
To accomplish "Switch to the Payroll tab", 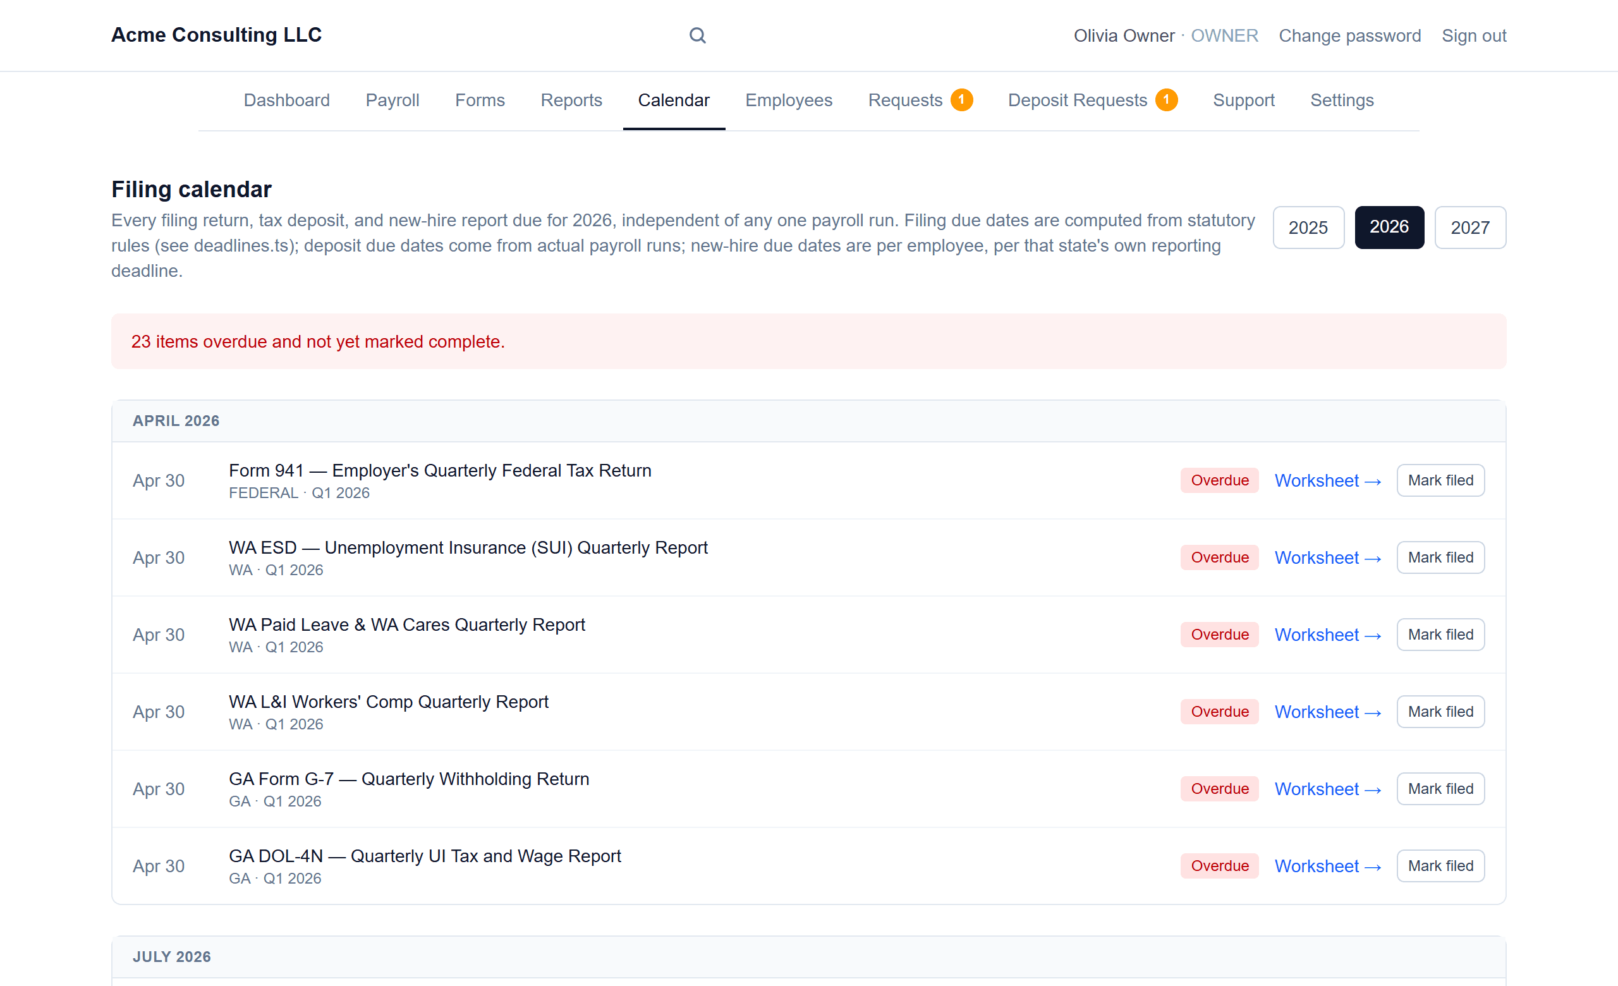I will tap(392, 100).
